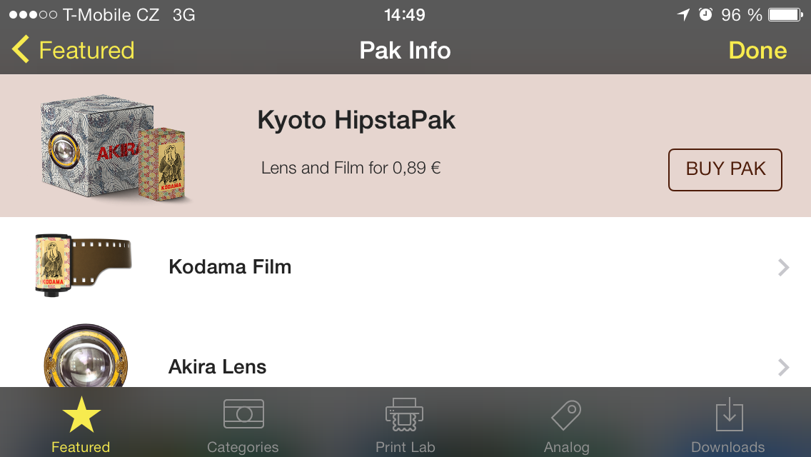This screenshot has width=811, height=457.
Task: Switch to the Categories tab label
Action: point(243,448)
